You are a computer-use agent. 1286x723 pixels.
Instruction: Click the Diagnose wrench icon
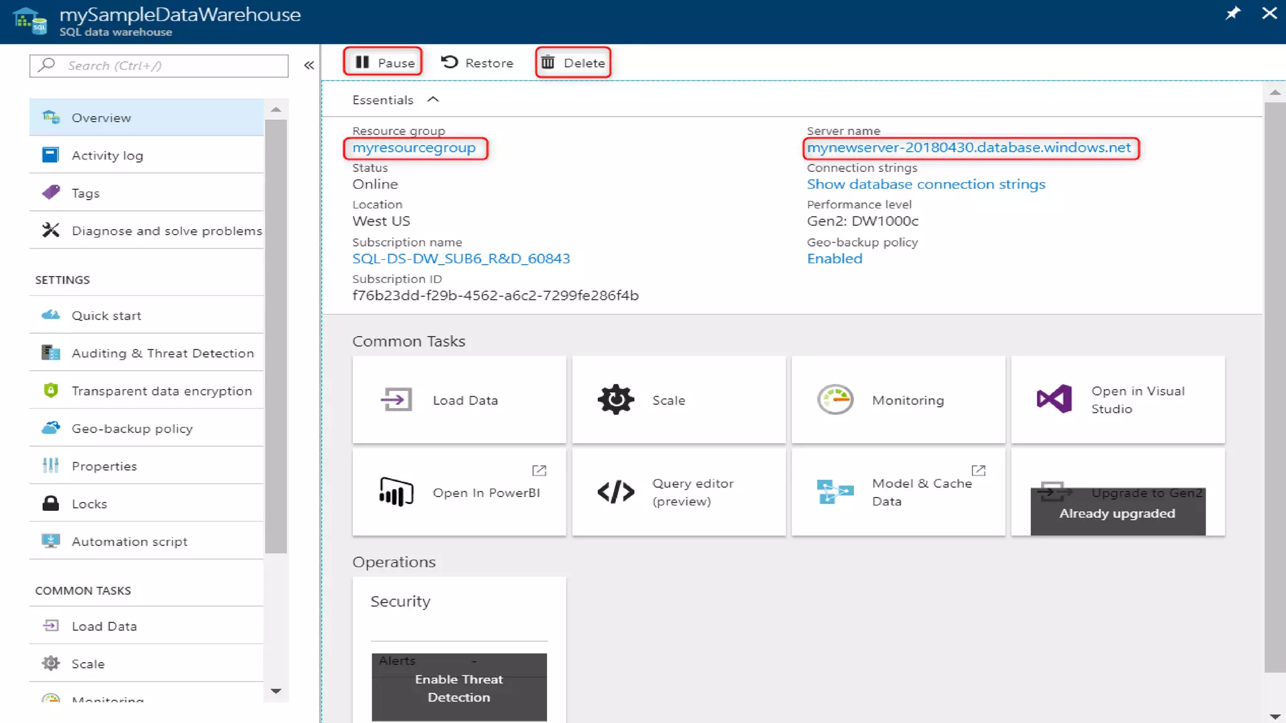tap(51, 230)
